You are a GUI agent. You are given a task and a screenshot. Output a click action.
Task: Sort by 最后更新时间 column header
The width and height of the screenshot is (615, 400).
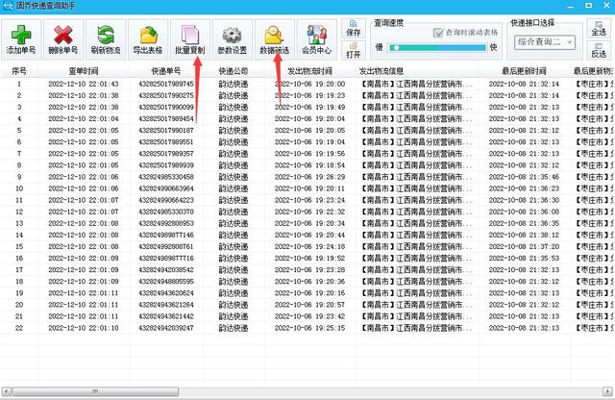[524, 71]
